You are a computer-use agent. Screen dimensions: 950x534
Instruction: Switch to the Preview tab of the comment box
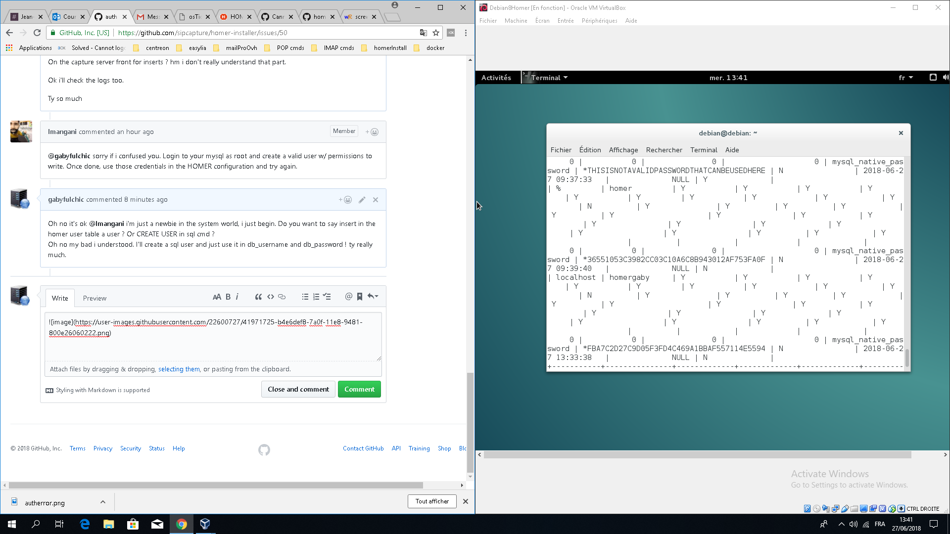94,298
